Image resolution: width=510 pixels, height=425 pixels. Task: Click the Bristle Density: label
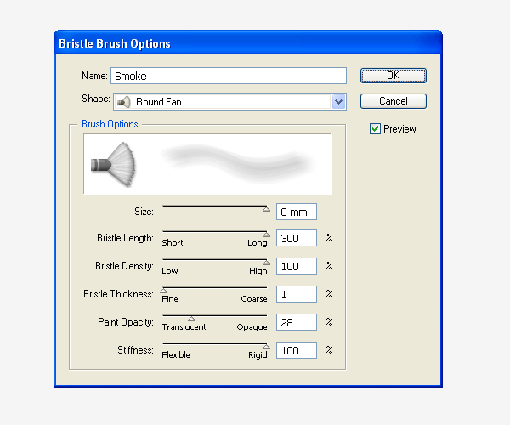(x=124, y=266)
